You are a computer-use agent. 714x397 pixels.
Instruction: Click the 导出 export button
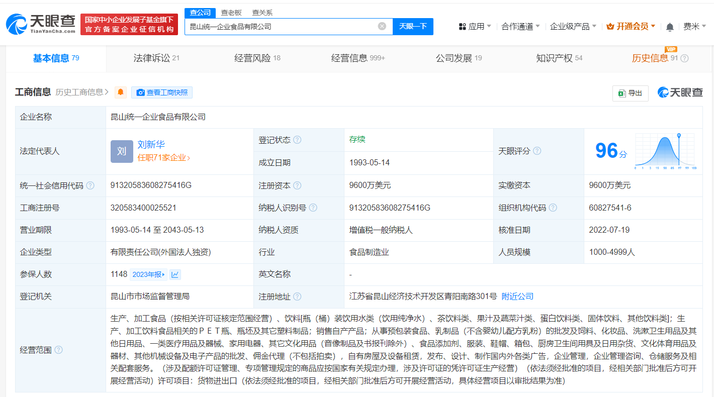tap(630, 93)
